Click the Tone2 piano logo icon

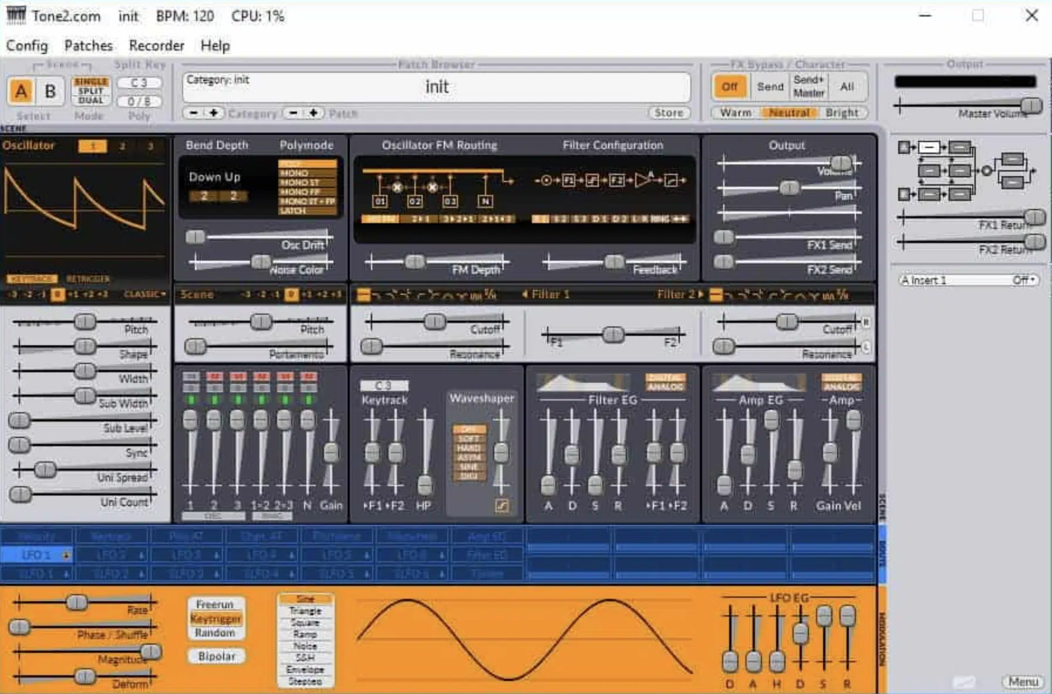(x=16, y=15)
